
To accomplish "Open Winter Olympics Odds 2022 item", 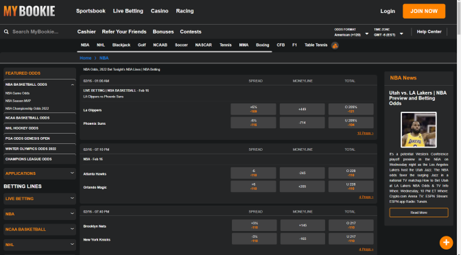I will tap(40, 149).
